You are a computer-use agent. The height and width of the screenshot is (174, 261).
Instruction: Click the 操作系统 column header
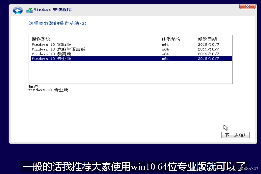(41, 39)
